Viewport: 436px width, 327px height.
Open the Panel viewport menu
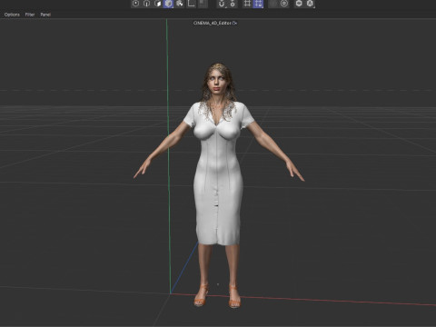click(x=45, y=15)
